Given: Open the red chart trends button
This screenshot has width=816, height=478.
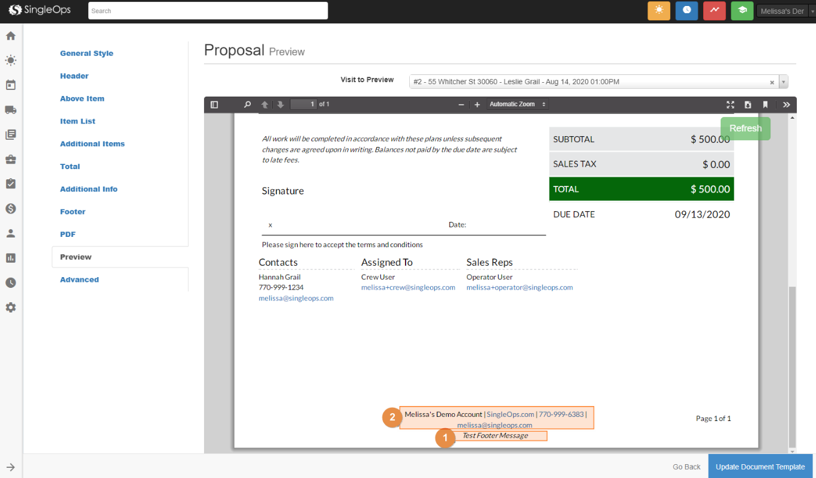Looking at the screenshot, I should pos(714,11).
